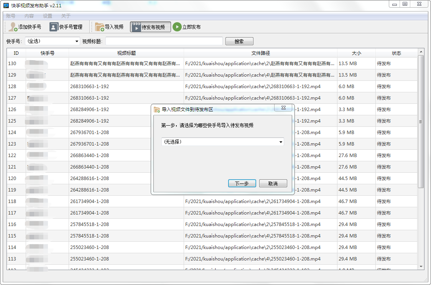
Task: Close the 导入视频文件到待发布区 dialog
Action: (284, 108)
